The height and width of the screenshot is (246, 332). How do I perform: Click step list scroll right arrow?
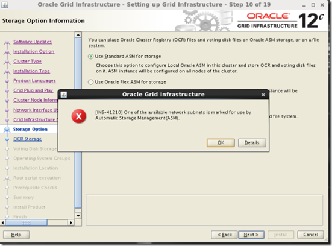coord(71,223)
